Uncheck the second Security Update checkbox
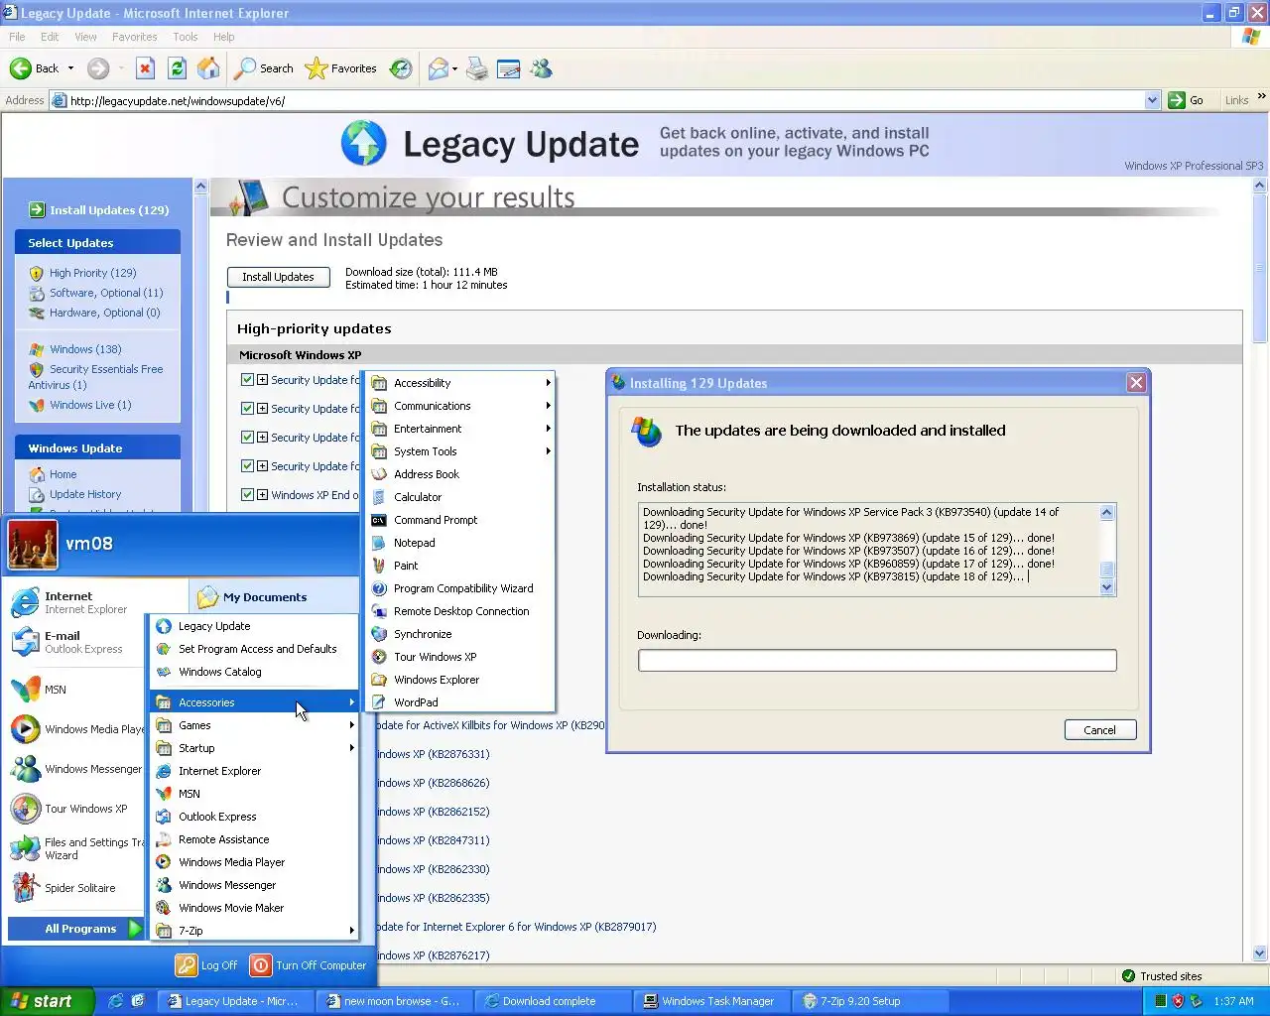Screen dimensions: 1270x1016 (x=247, y=408)
